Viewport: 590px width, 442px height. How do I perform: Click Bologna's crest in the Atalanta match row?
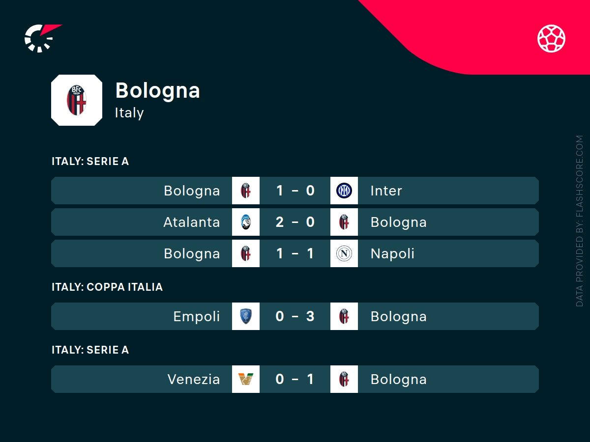pos(344,222)
